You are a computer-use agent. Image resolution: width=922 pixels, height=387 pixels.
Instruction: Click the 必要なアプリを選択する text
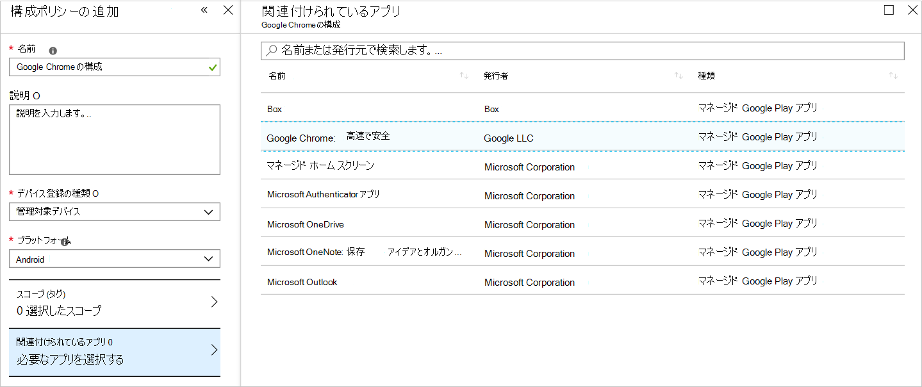[x=70, y=359]
